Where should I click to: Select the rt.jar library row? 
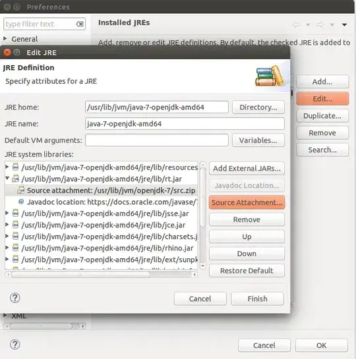102,179
